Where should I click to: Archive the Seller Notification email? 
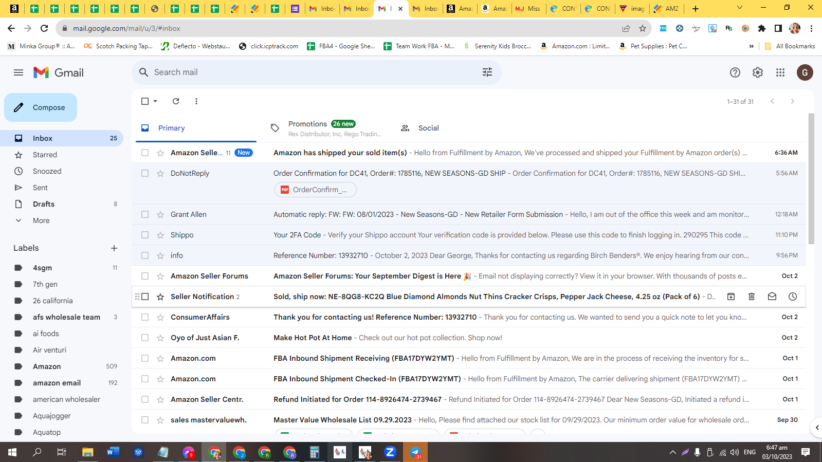click(731, 297)
